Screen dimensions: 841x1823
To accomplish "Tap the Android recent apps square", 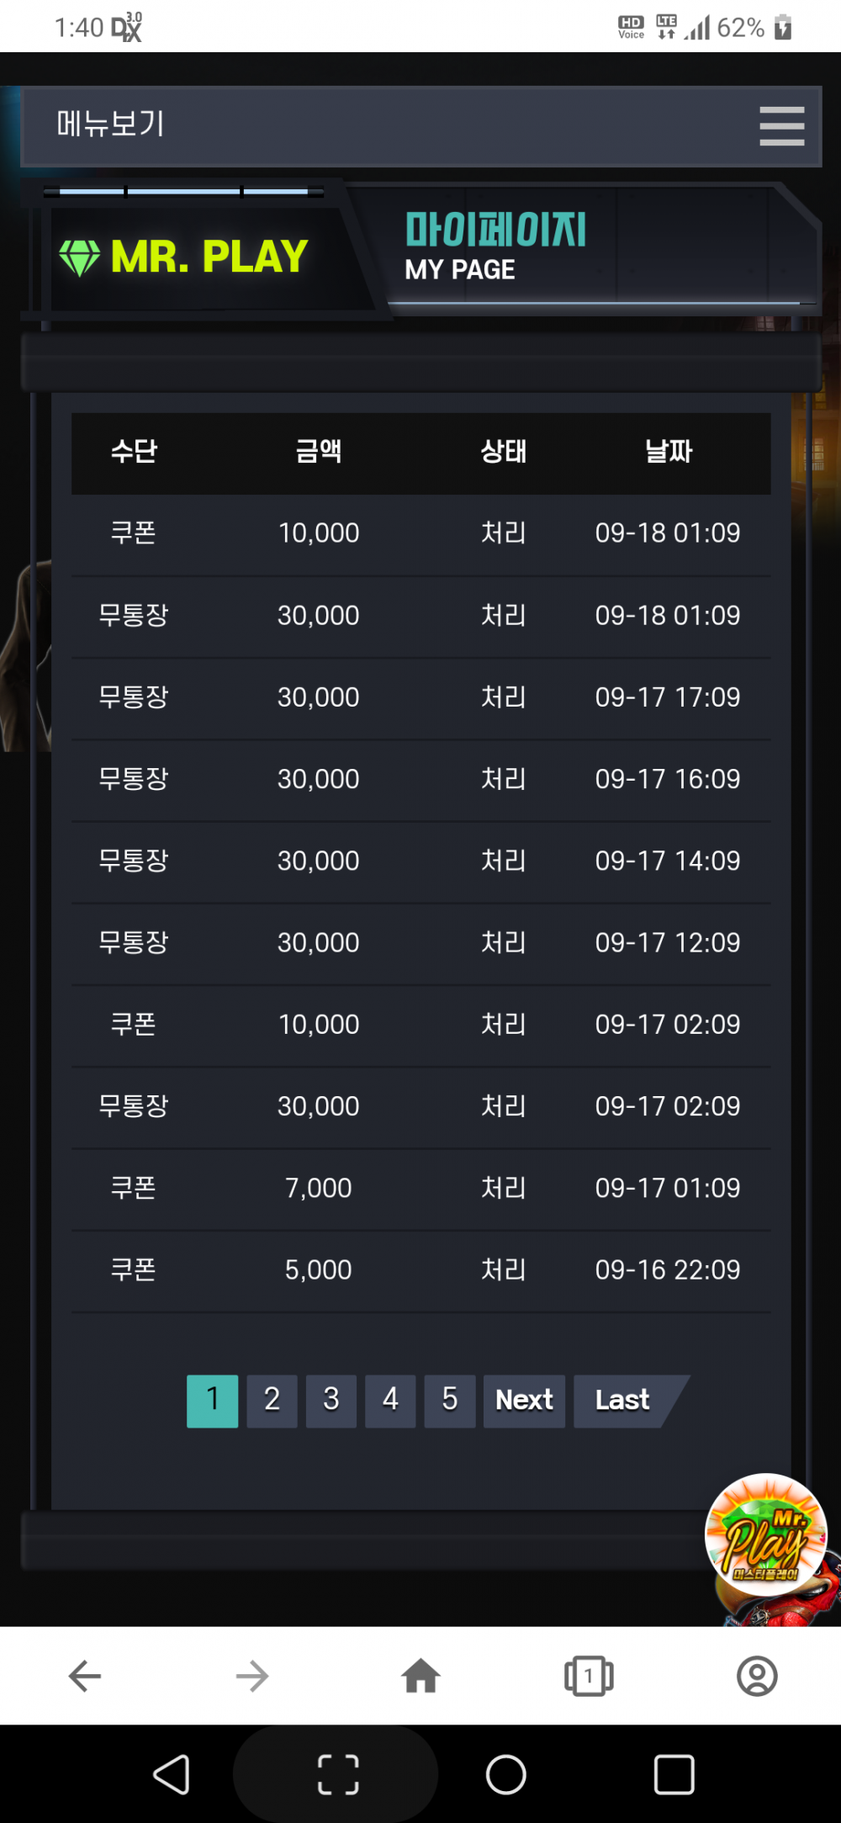I will click(x=674, y=1775).
